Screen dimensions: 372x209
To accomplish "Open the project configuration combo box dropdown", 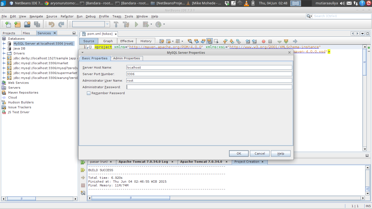I will coord(107,24).
